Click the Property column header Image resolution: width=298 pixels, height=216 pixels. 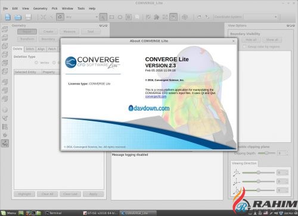tap(51, 72)
